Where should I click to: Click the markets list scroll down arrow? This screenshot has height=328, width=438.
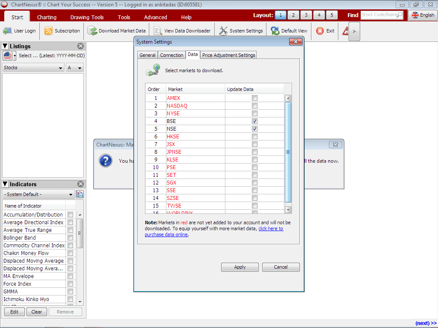288,209
